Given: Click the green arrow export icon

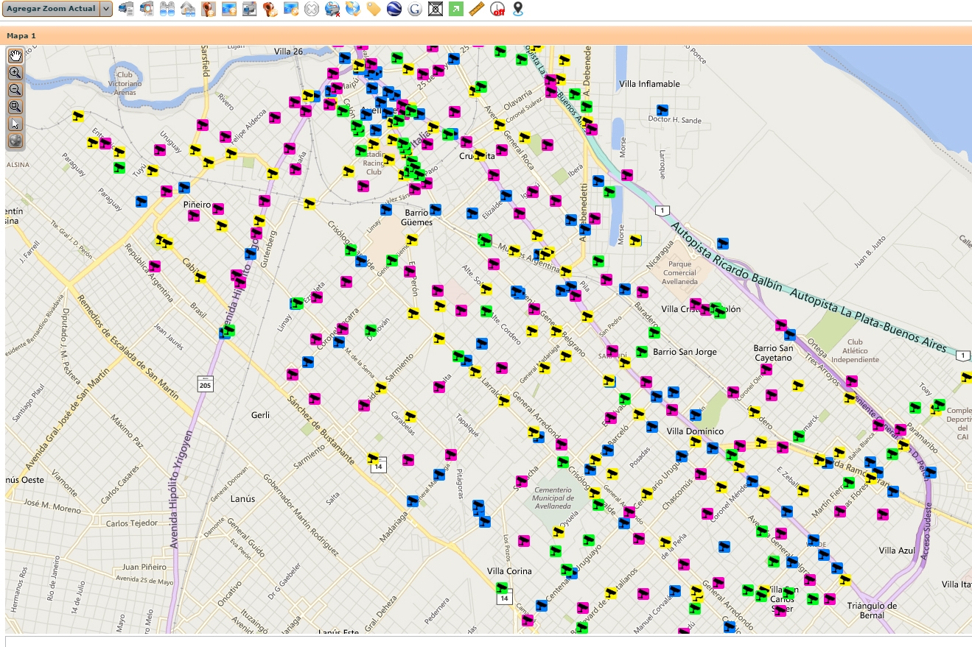Looking at the screenshot, I should (x=456, y=9).
